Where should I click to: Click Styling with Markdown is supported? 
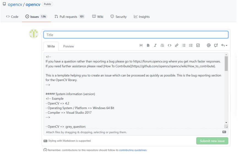69,141
